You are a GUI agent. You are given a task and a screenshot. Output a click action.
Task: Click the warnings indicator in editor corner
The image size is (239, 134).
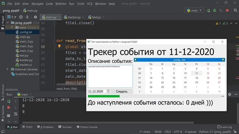click(218, 23)
